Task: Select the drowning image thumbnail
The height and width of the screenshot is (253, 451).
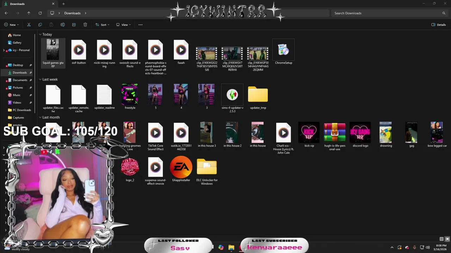Action: coord(386,135)
